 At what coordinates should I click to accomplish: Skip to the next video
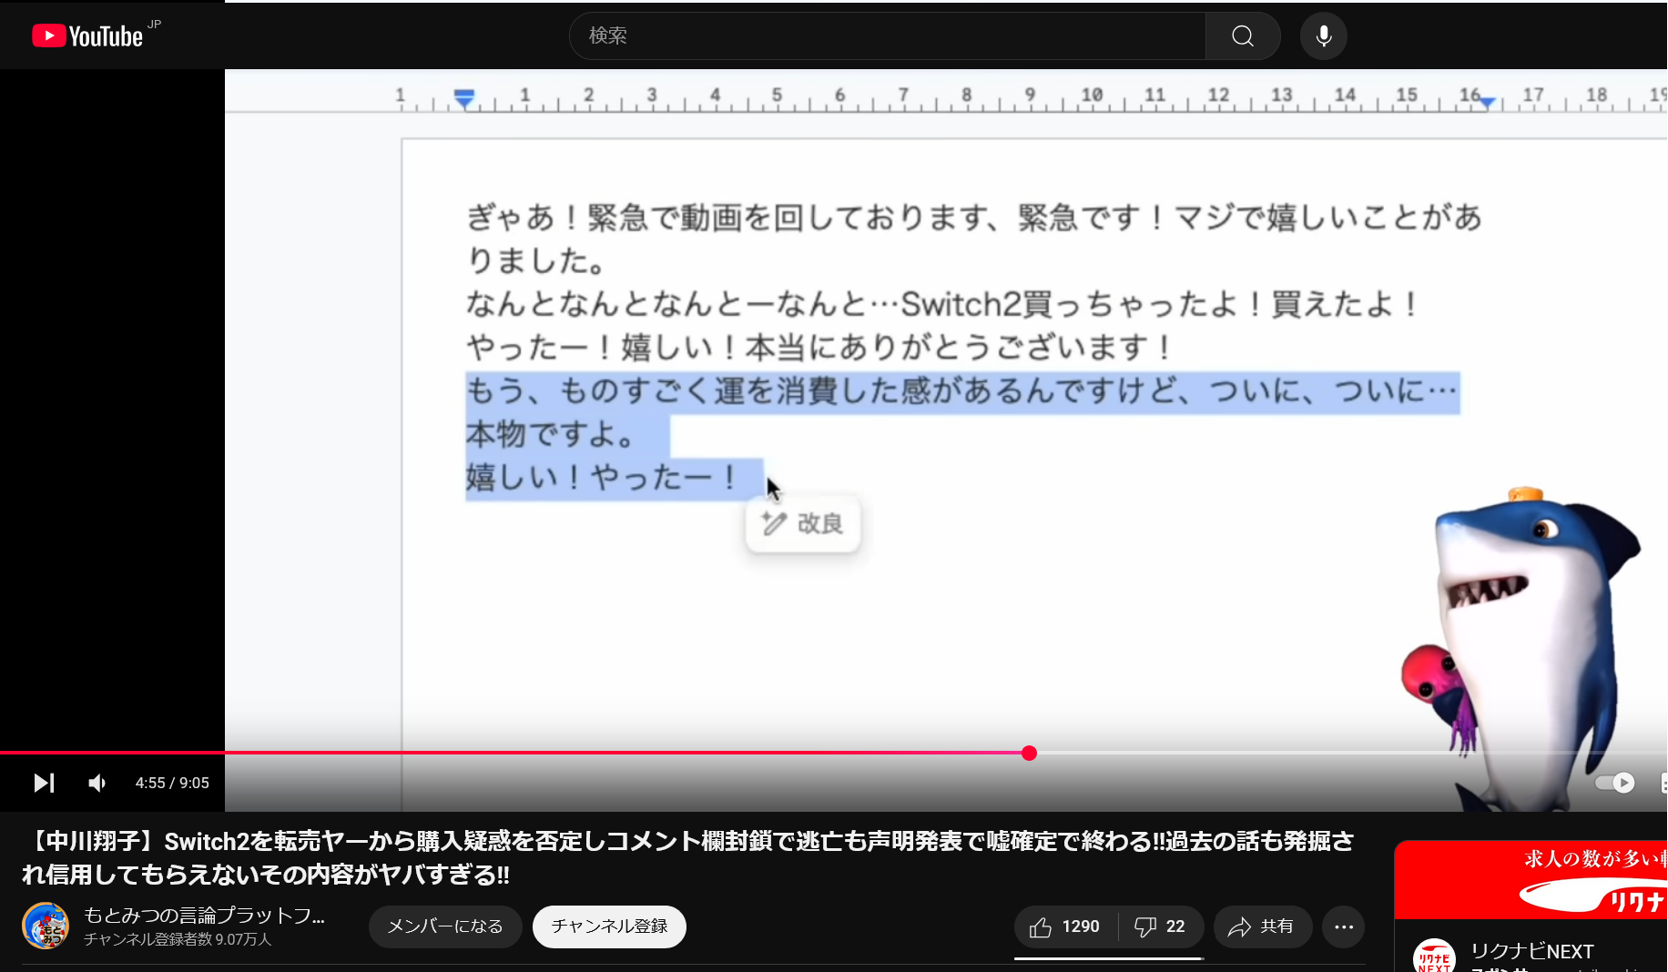(44, 783)
